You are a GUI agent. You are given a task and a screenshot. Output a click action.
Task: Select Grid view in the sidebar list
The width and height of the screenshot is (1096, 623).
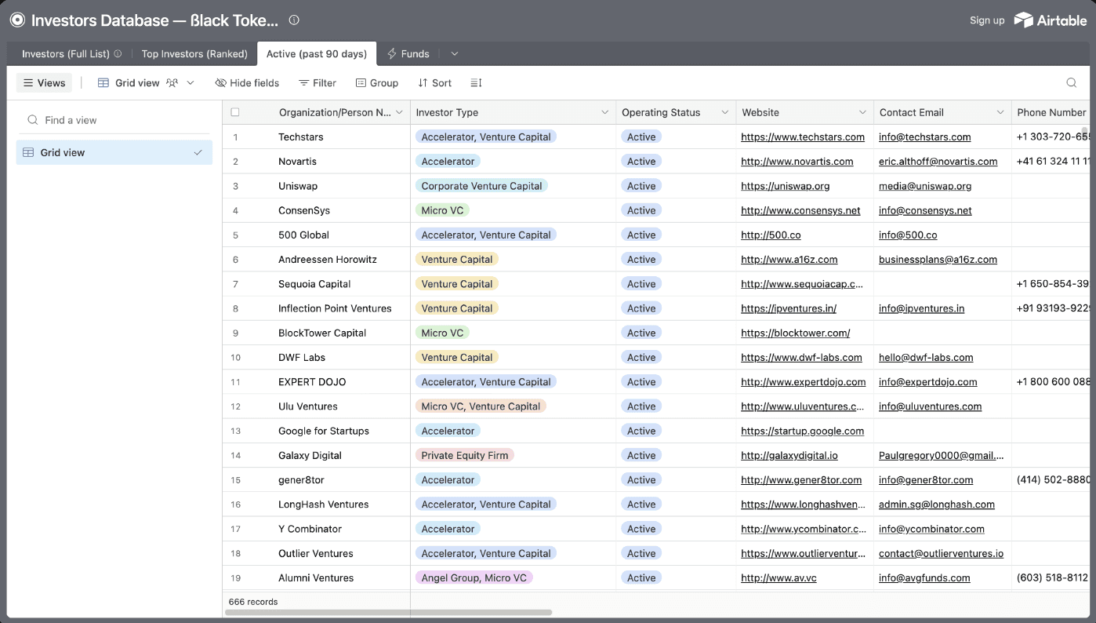click(x=114, y=152)
